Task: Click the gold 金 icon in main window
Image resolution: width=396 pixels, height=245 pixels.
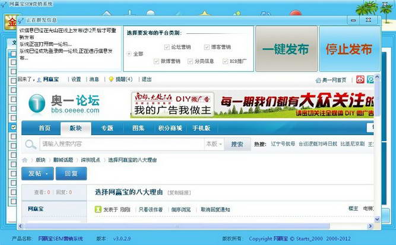Action: 10,22
